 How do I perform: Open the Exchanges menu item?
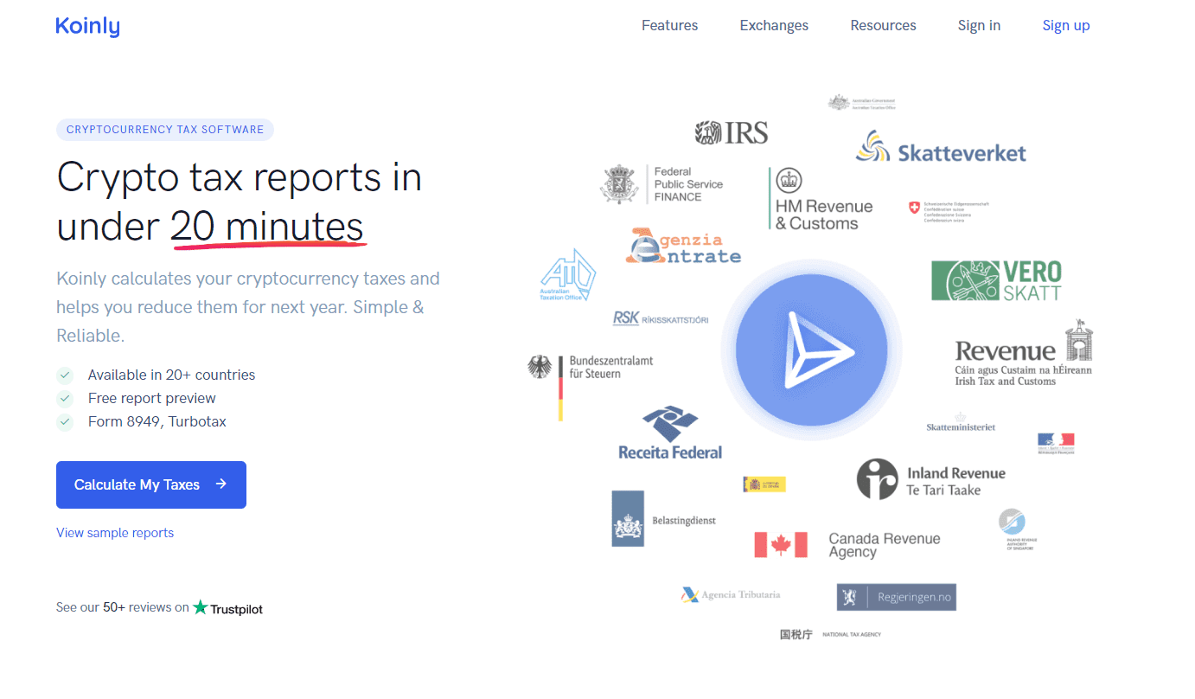[x=774, y=25]
